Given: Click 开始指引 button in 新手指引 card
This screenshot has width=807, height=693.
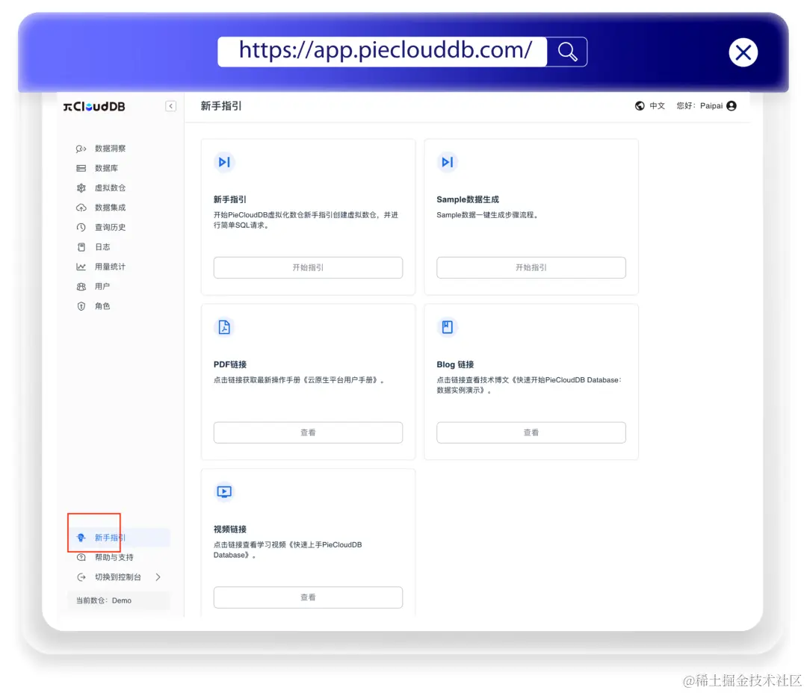Looking at the screenshot, I should coord(309,267).
